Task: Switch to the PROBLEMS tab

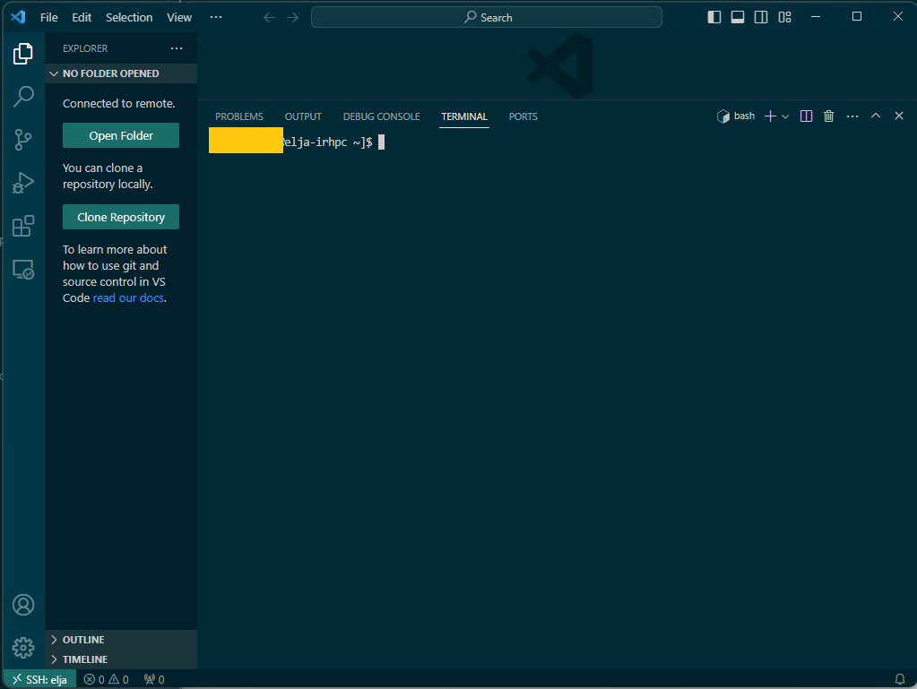Action: click(238, 116)
